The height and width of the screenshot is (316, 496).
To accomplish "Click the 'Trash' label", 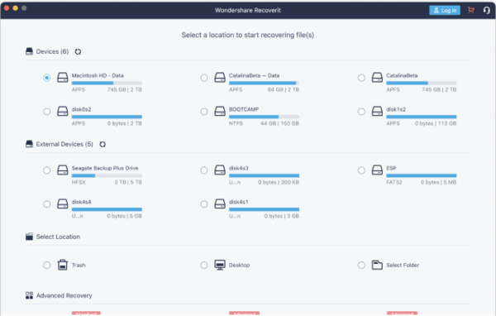I will (79, 265).
